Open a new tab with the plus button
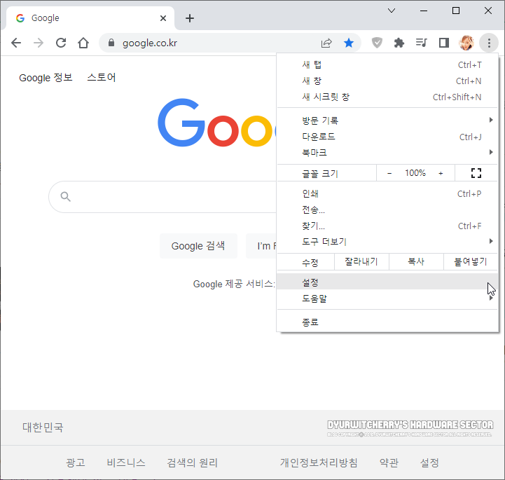Viewport: 505px width, 480px height. click(190, 18)
